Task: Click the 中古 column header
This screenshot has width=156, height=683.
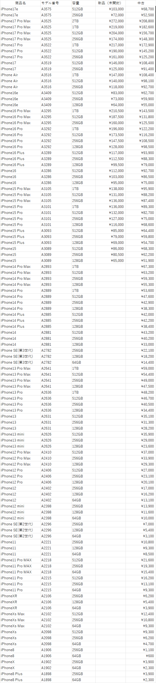Action: point(141,3)
